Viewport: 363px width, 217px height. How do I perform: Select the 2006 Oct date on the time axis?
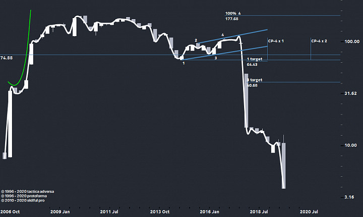(10, 211)
